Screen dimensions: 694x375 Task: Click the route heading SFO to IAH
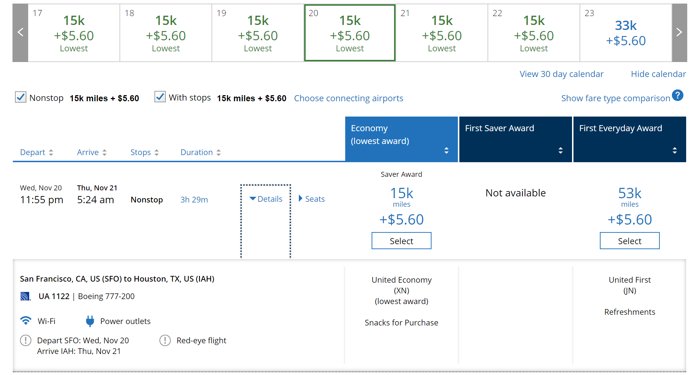[117, 279]
